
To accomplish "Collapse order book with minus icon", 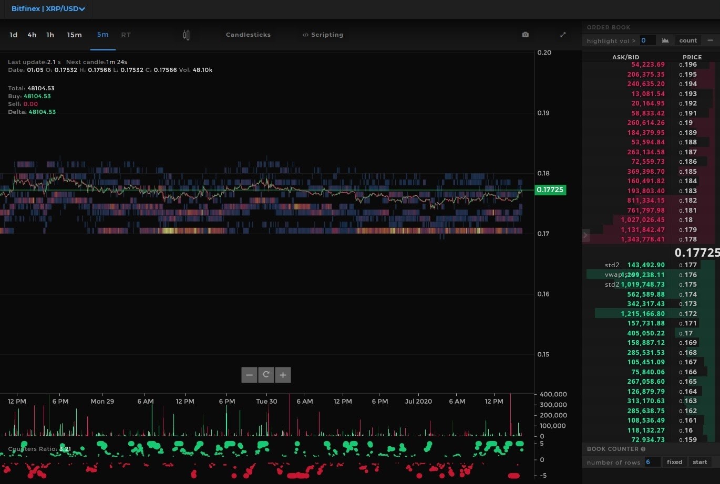I will click(x=710, y=40).
